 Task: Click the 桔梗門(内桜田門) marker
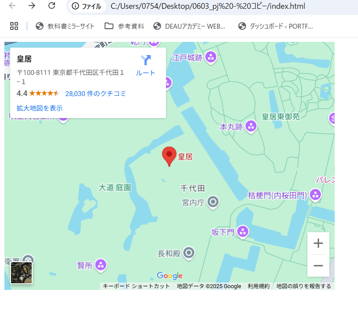click(315, 194)
